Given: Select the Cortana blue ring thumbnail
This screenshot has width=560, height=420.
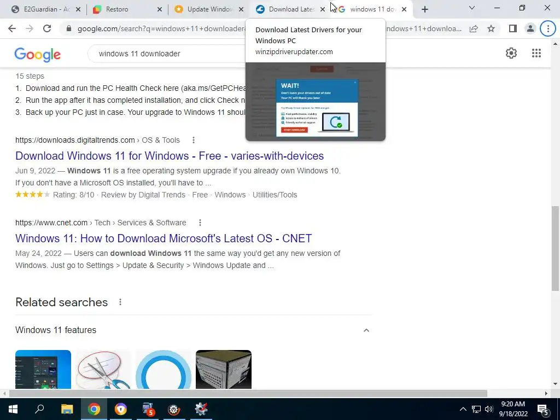Looking at the screenshot, I should click(x=163, y=369).
